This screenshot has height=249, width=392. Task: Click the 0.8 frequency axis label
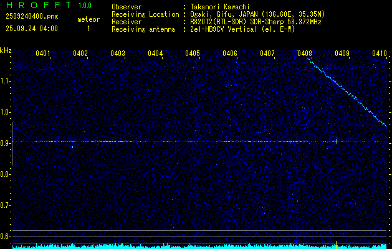pos(4,174)
